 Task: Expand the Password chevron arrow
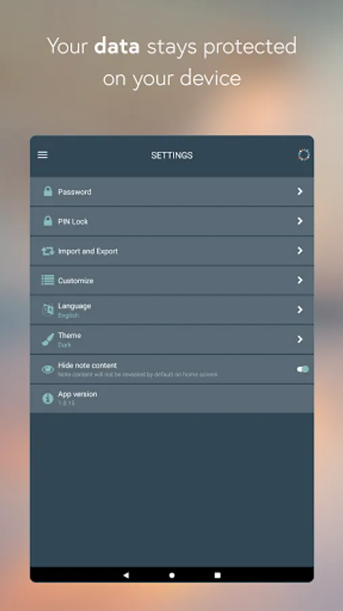(x=300, y=191)
